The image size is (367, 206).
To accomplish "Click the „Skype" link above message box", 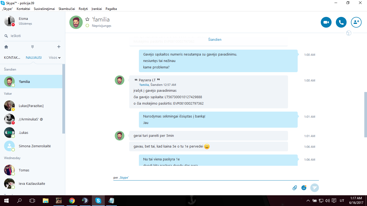I will click(124, 178).
